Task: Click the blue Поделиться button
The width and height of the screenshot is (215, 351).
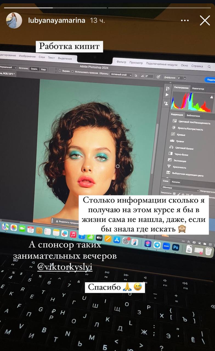Action: tap(210, 80)
